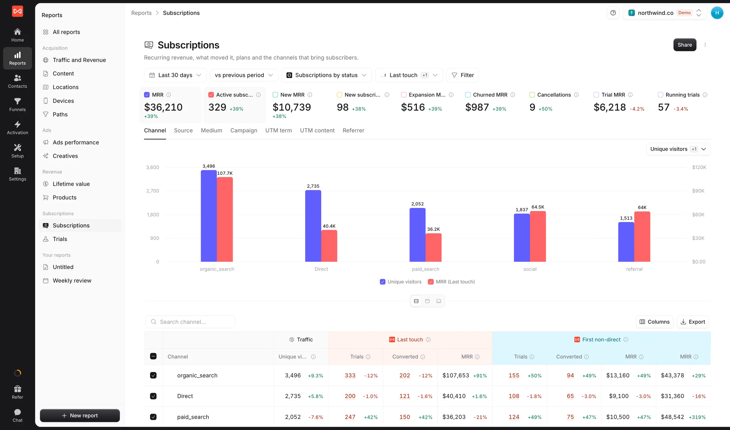Select the table-only layout icon
This screenshot has width=730, height=430.
click(x=439, y=301)
